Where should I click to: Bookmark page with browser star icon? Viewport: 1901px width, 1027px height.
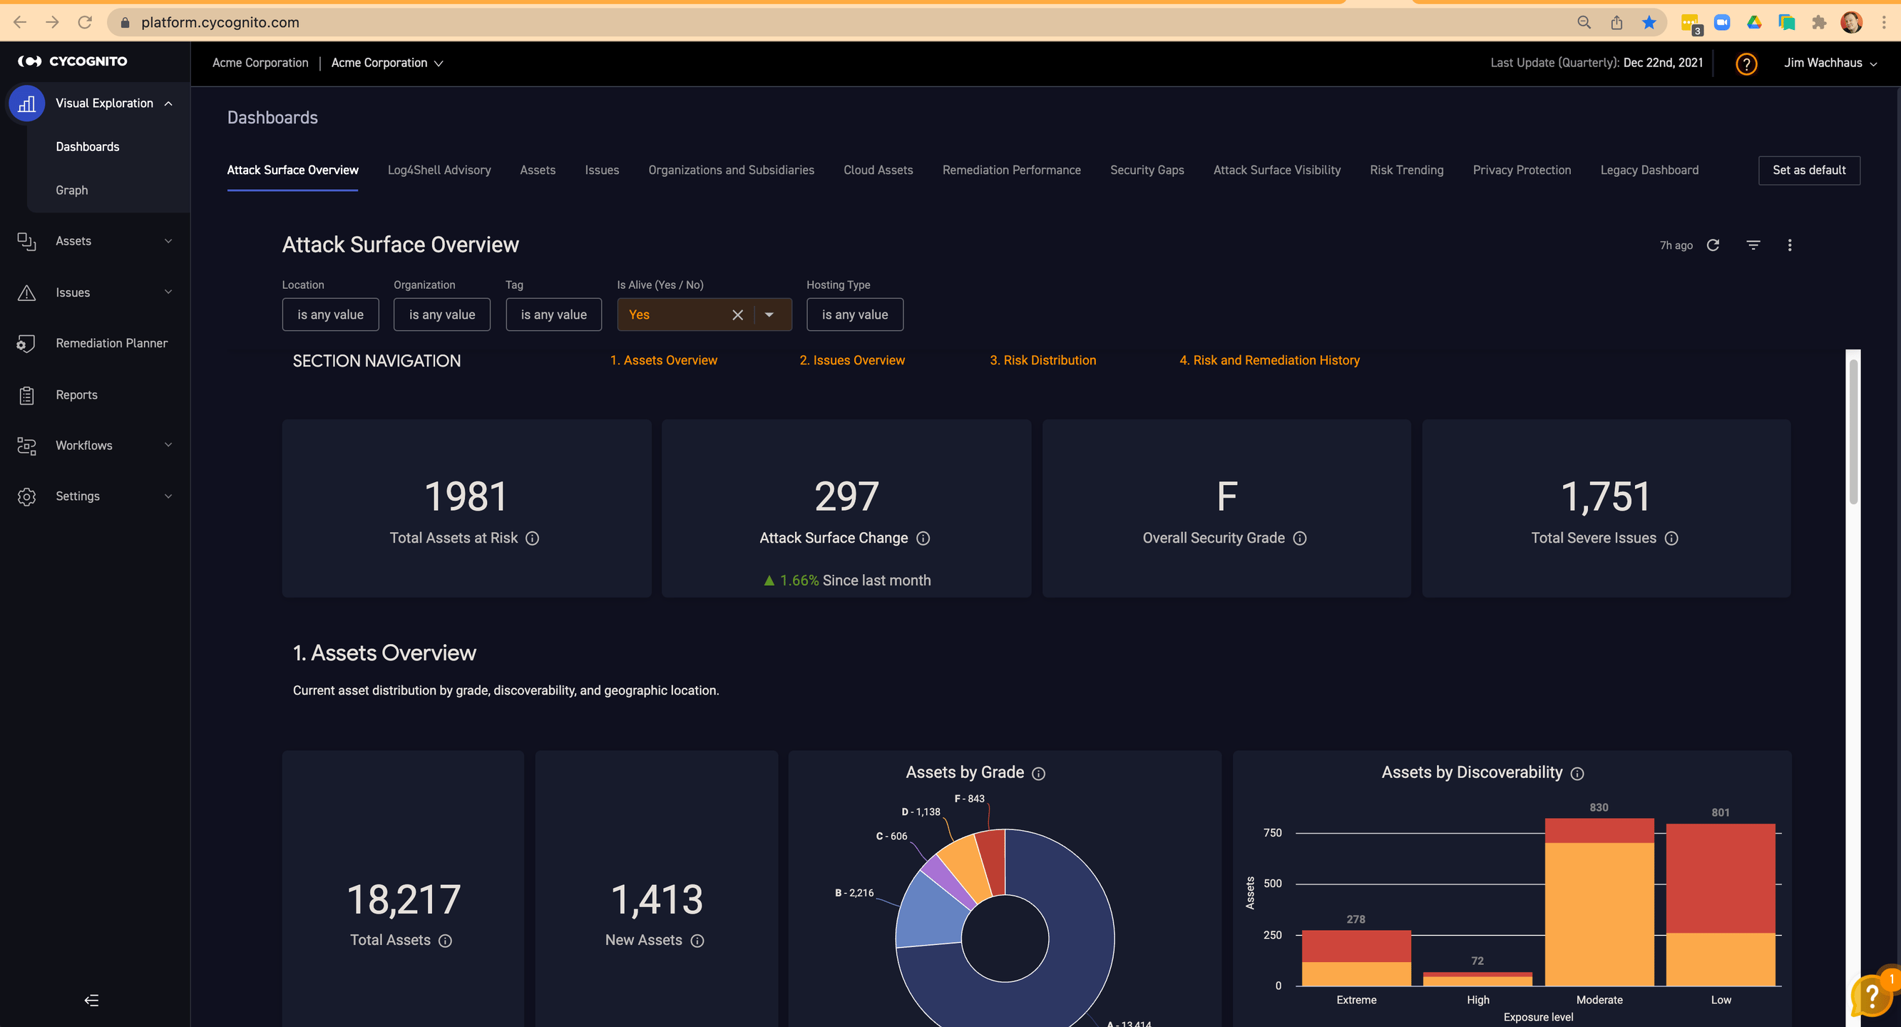click(x=1649, y=22)
